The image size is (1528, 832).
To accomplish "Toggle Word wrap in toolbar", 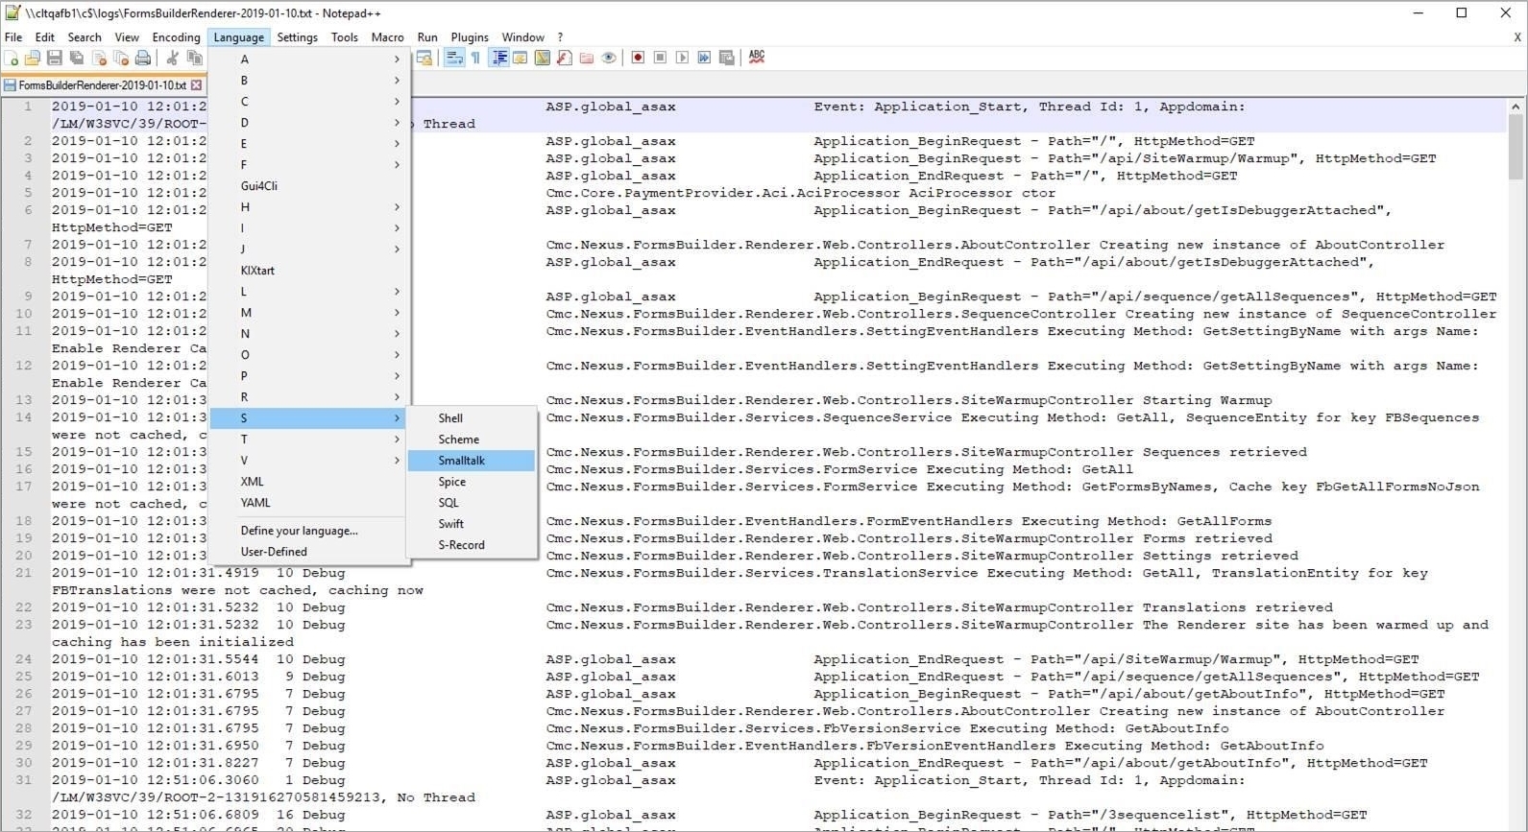I will [454, 58].
